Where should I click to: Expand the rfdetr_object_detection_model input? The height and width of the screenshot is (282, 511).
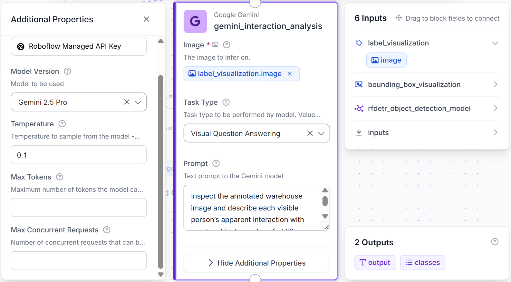click(x=496, y=108)
